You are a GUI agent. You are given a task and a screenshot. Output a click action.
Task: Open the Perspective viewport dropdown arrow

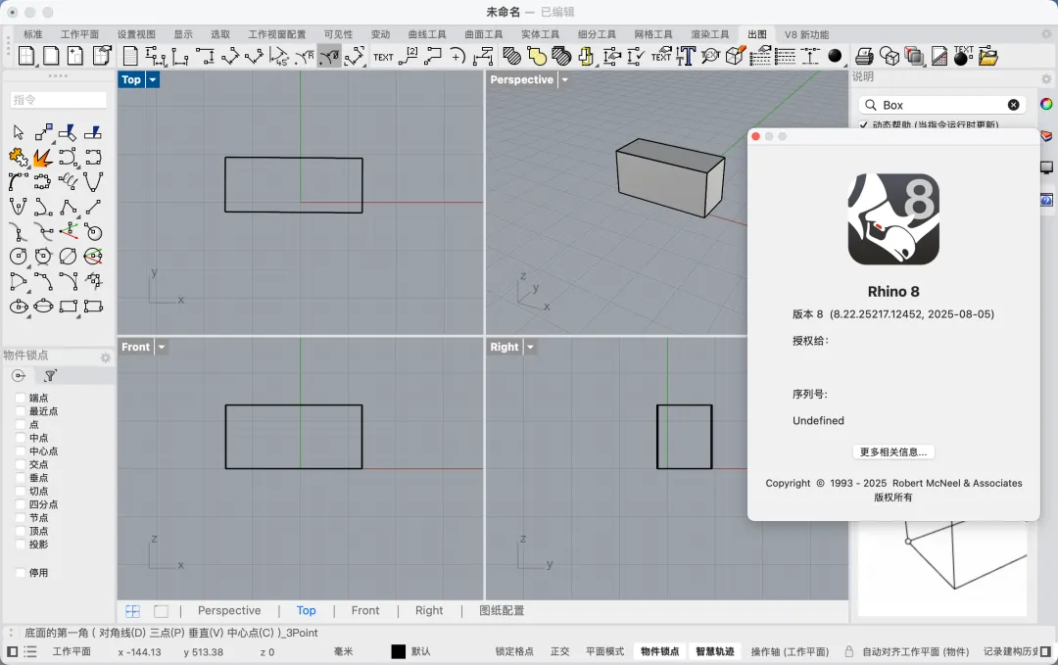tap(565, 79)
